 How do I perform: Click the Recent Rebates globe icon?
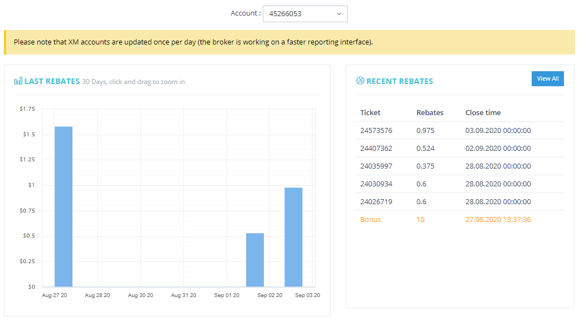[x=360, y=81]
